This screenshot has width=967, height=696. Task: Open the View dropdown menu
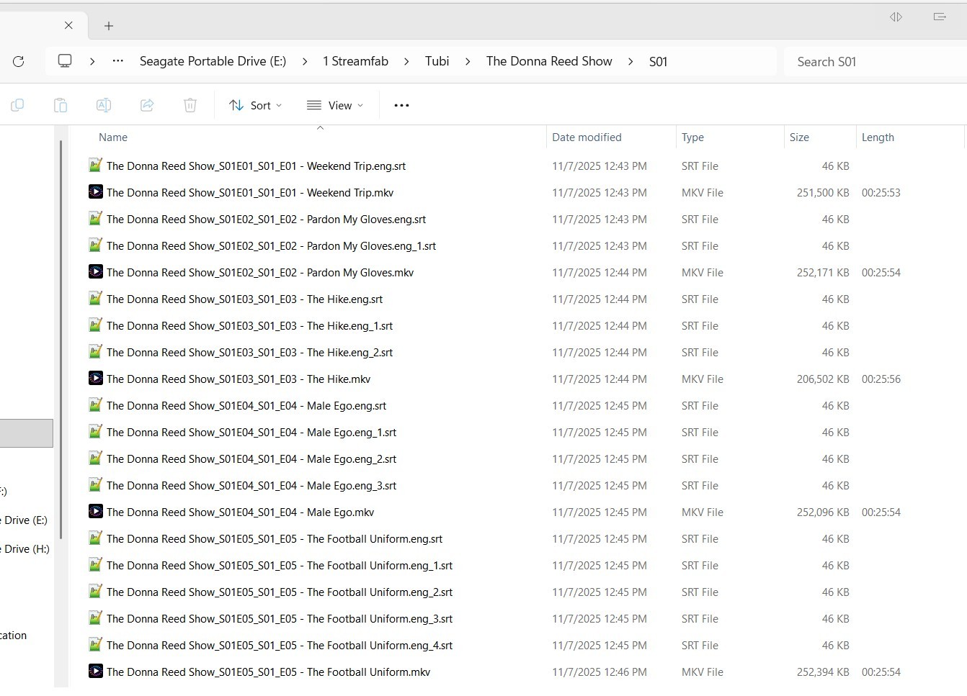click(335, 106)
